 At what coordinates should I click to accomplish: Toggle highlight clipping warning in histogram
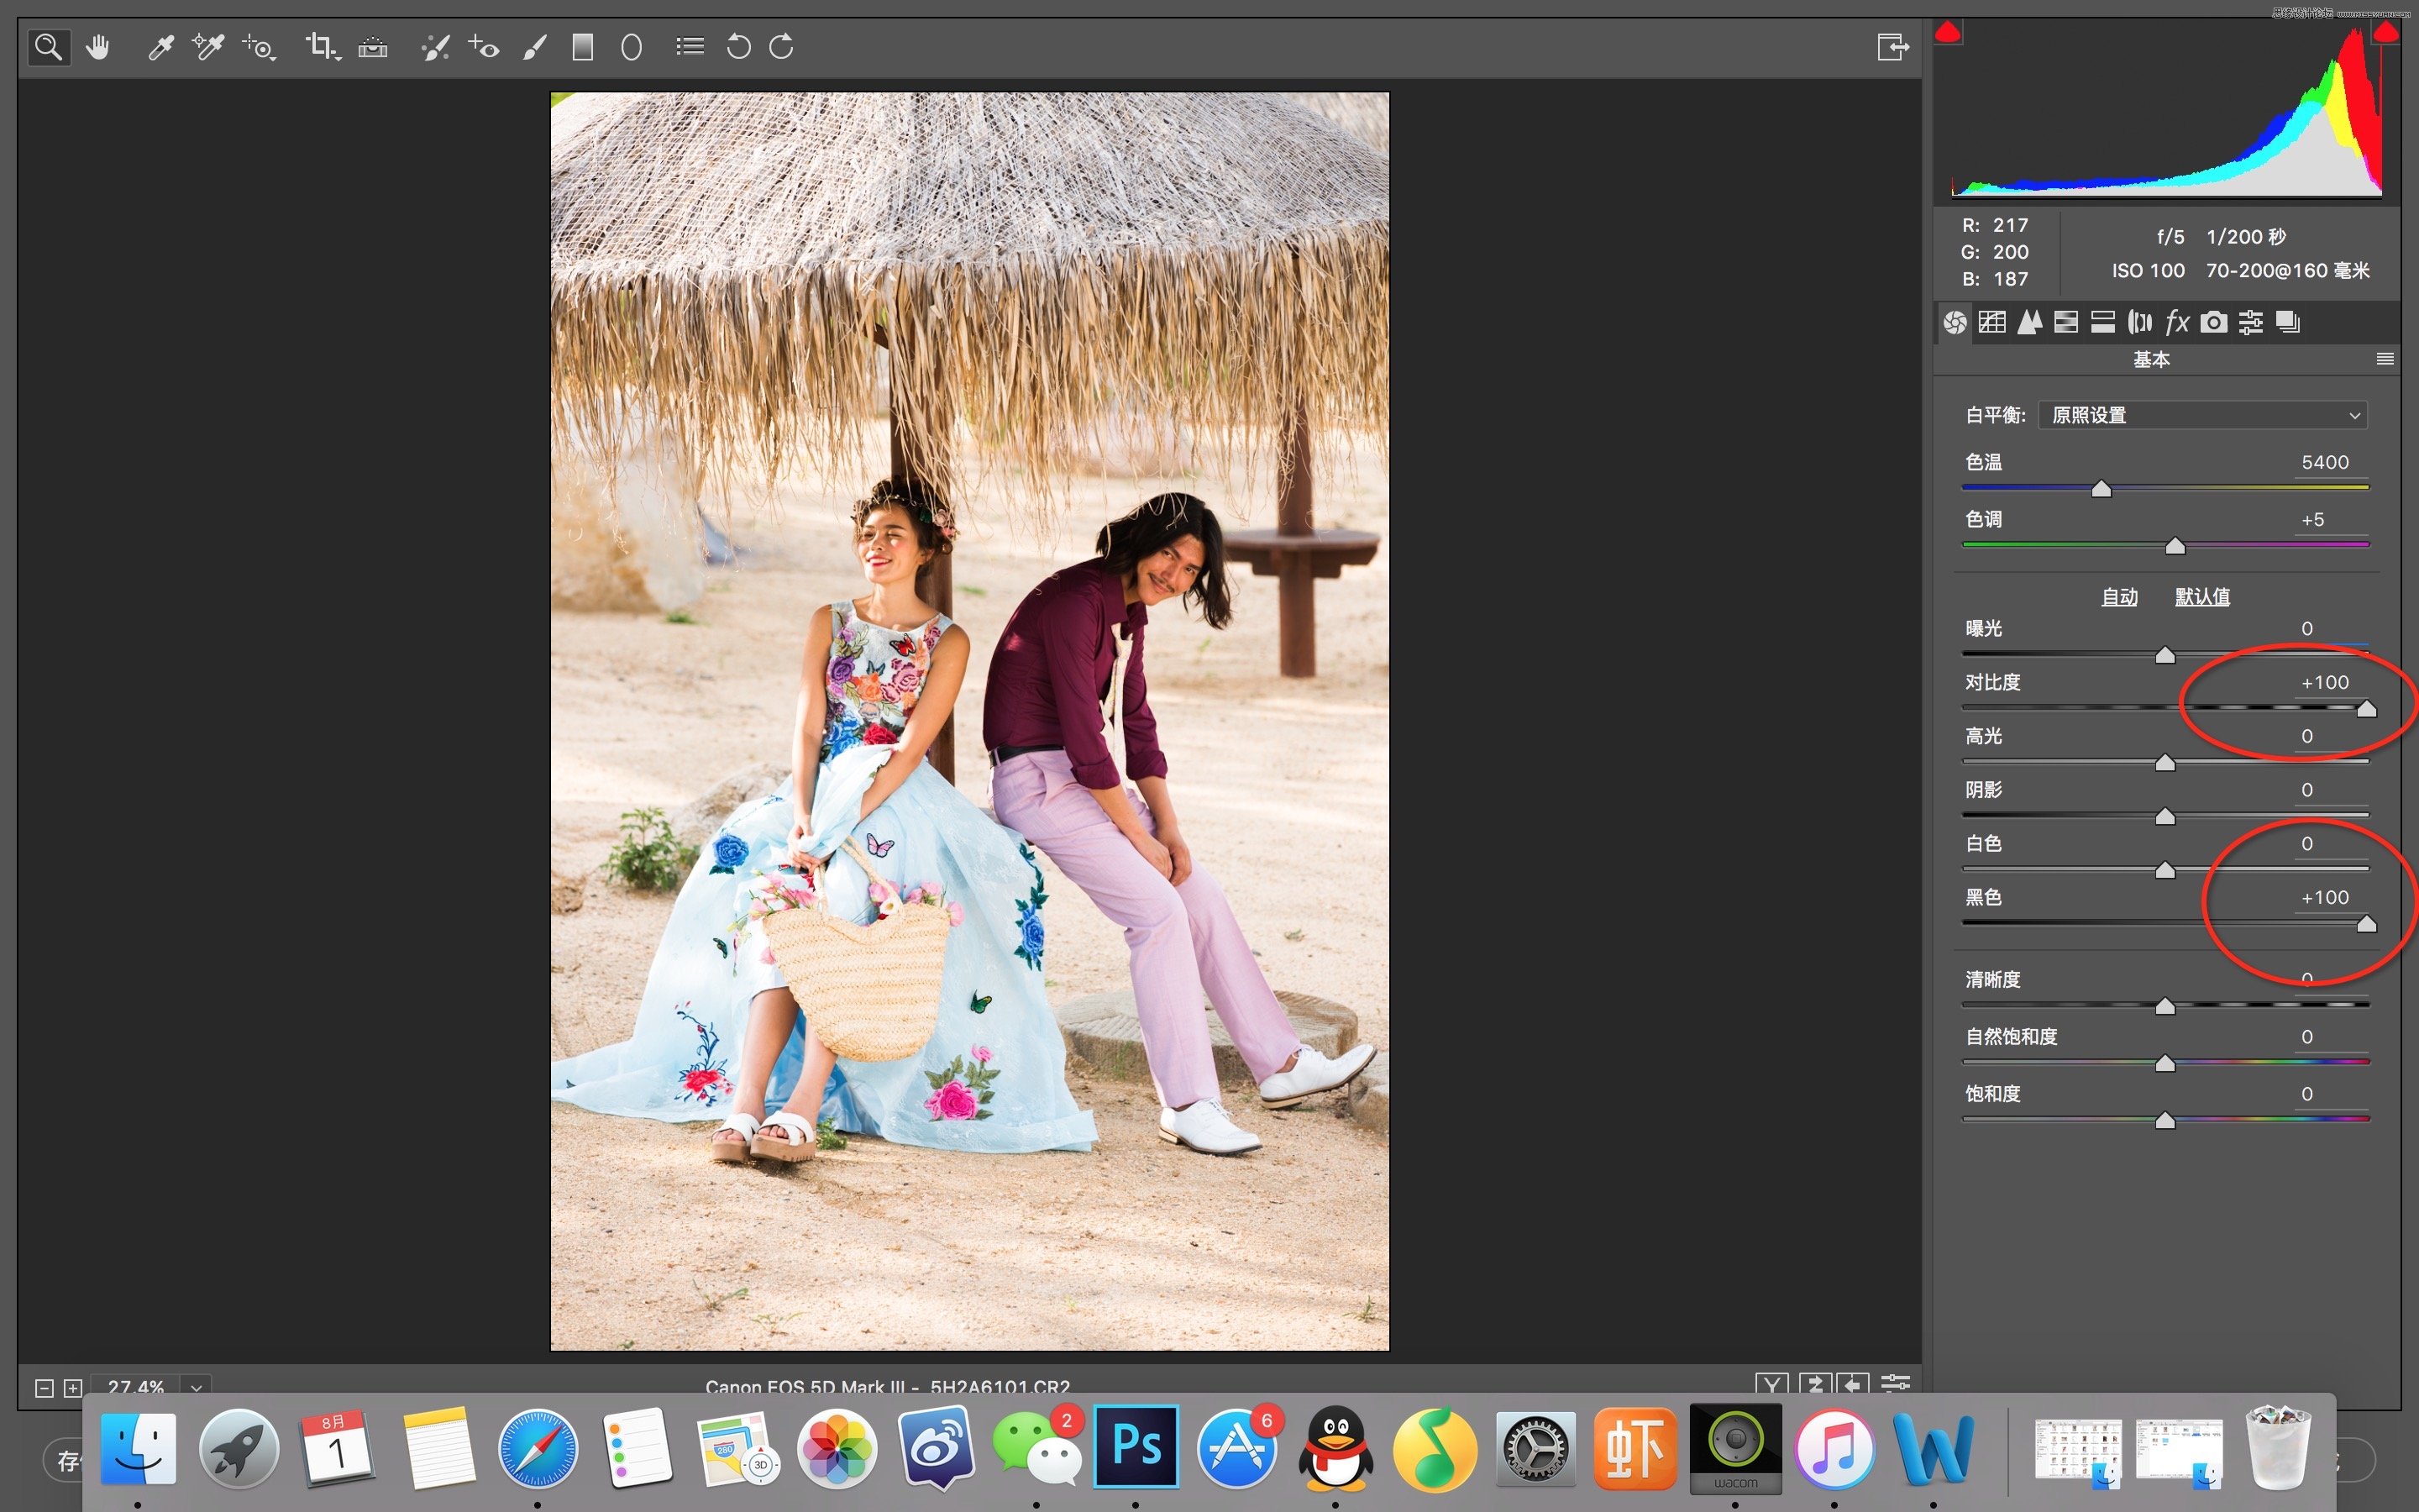[x=2385, y=33]
